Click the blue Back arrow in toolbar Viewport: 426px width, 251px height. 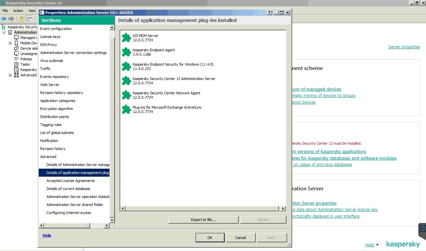pos(4,19)
